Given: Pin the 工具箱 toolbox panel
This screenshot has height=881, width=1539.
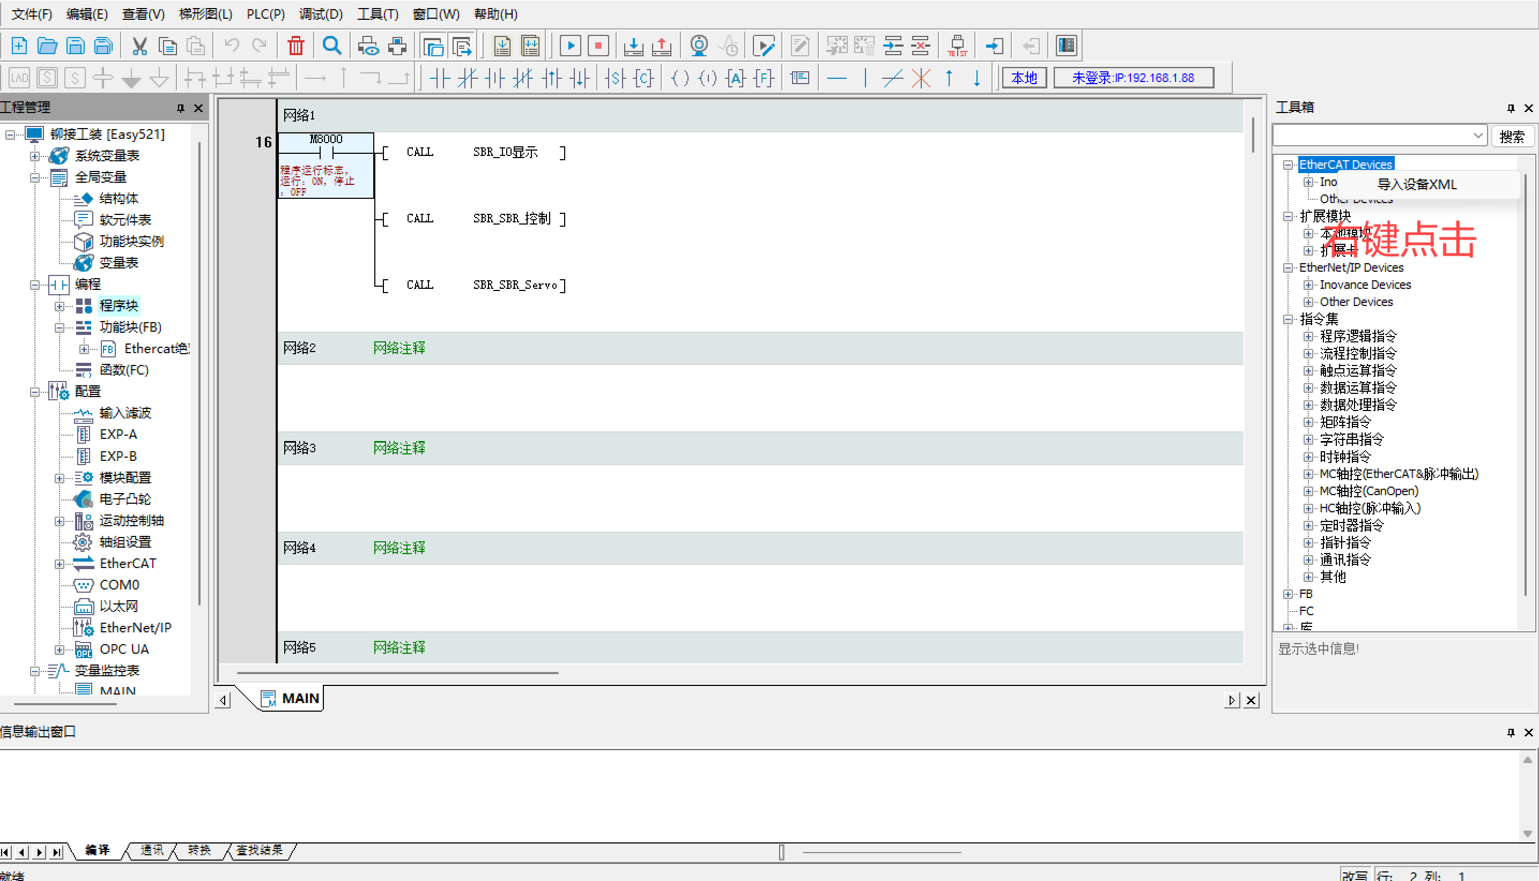Looking at the screenshot, I should (1511, 108).
